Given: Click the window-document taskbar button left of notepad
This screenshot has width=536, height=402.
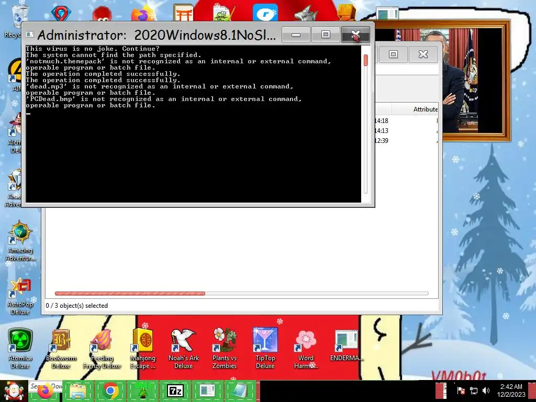Looking at the screenshot, I should point(207,392).
